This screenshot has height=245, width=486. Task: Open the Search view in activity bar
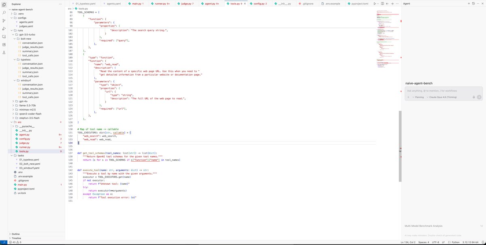click(x=4, y=13)
